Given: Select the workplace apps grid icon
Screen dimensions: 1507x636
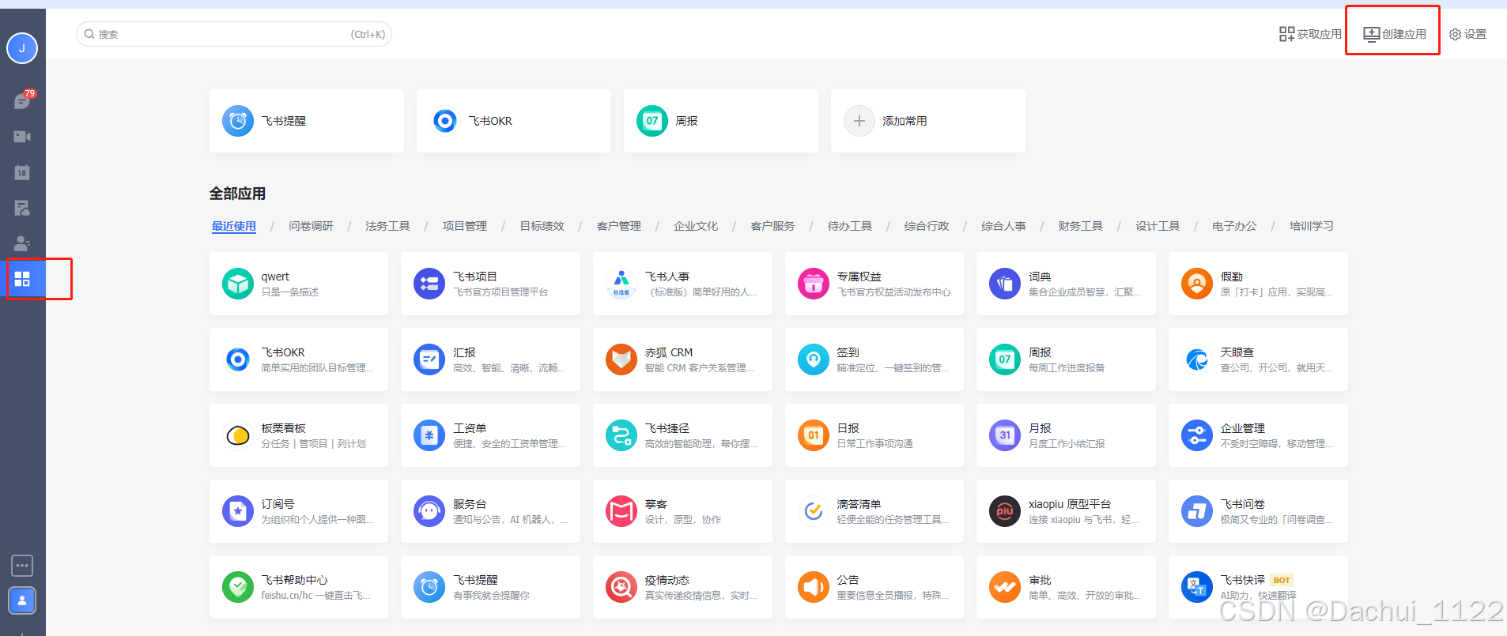Looking at the screenshot, I should click(22, 279).
